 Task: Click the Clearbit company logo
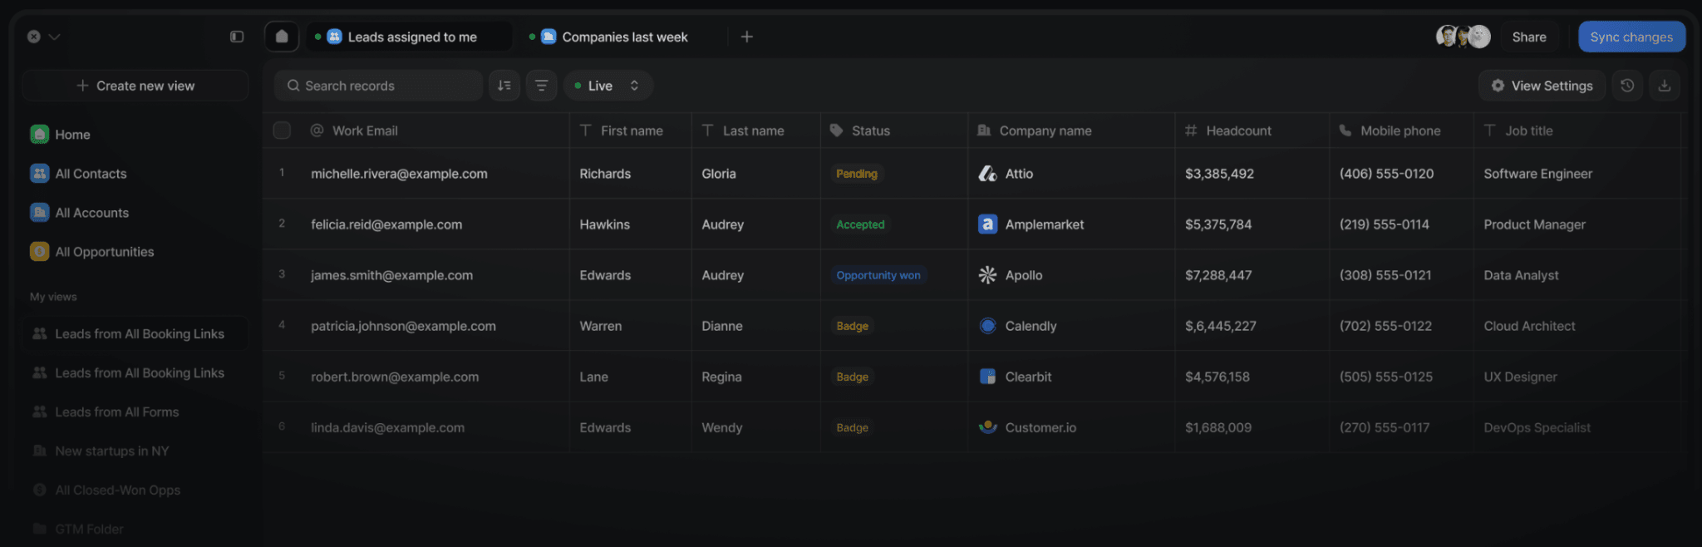pos(987,377)
